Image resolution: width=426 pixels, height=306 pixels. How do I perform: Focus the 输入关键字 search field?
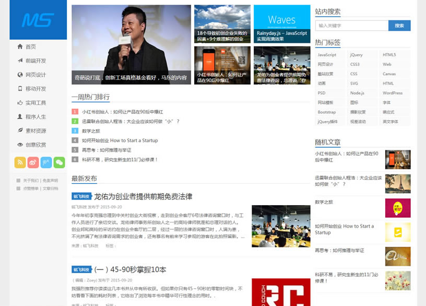click(352, 26)
